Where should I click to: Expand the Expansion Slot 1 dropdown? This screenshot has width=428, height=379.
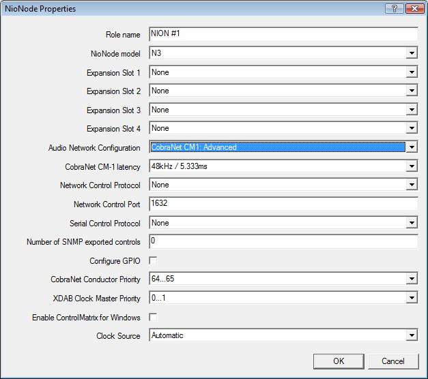point(412,72)
